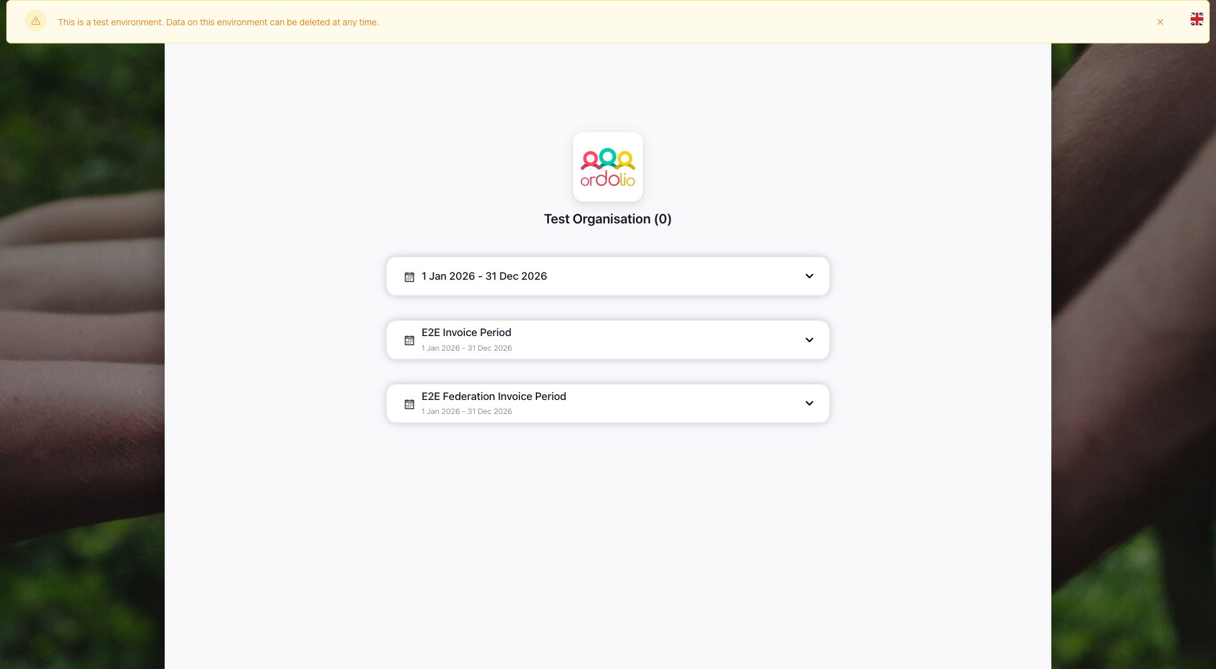
Task: Open the E2E Invoice Period panel title
Action: click(x=466, y=332)
